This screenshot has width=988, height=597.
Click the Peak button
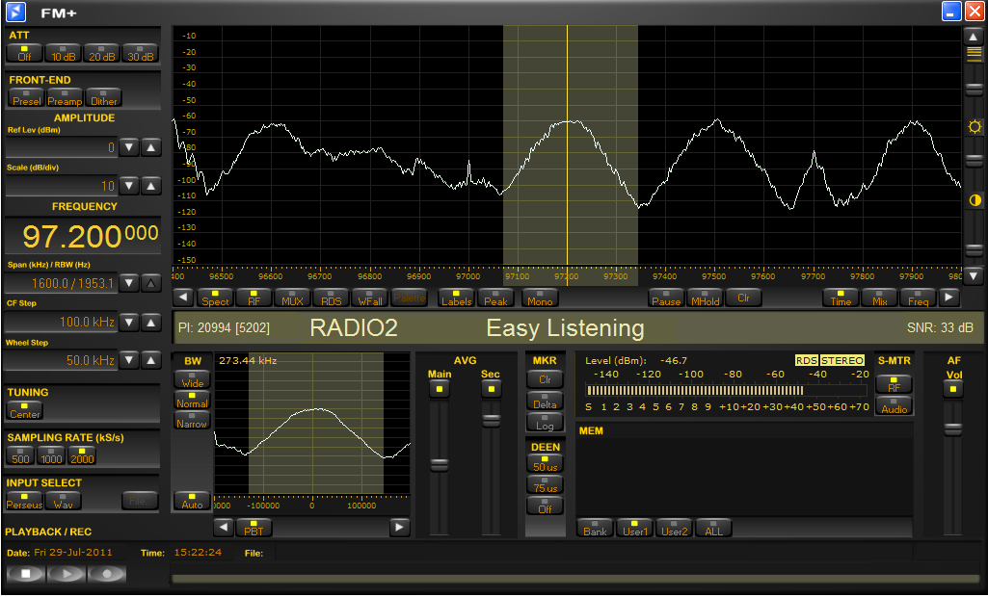point(495,298)
